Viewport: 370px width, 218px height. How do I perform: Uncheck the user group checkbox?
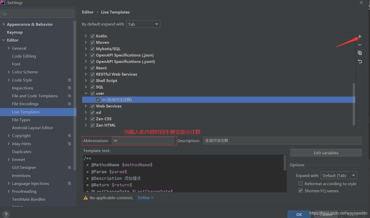[x=92, y=93]
